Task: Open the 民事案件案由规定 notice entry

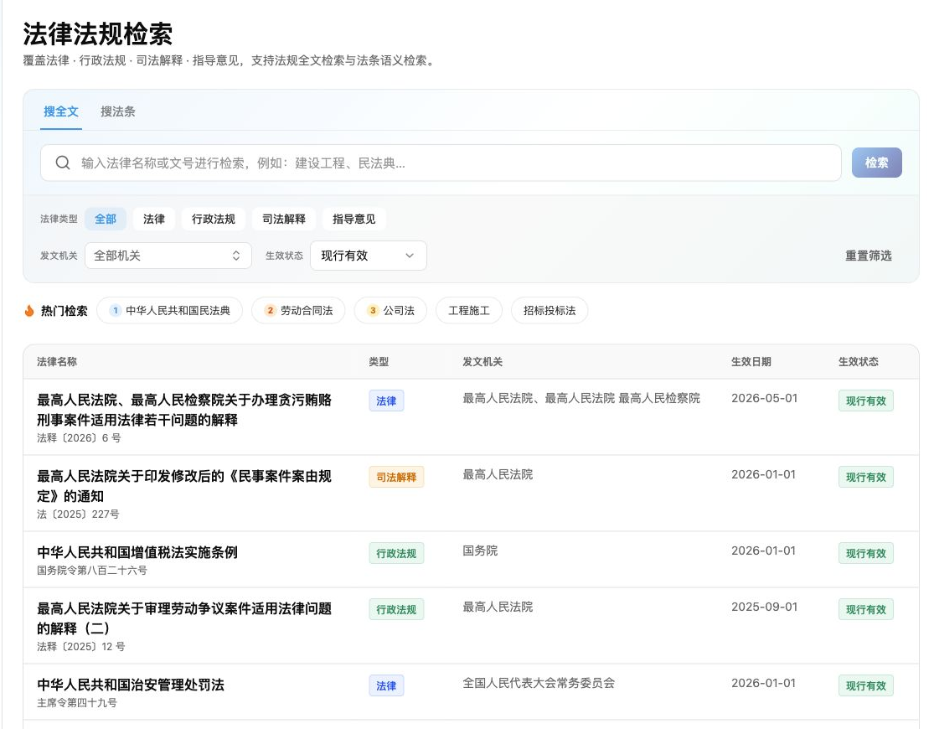Action: 184,486
